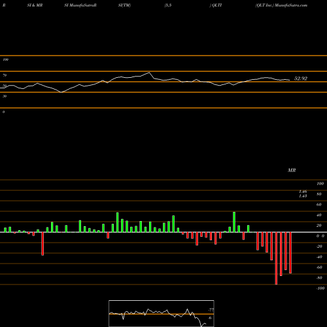Click the MR value 1.46 label

(303, 192)
